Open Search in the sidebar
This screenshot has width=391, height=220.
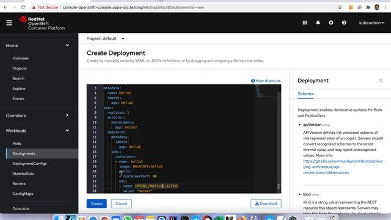[x=18, y=78]
